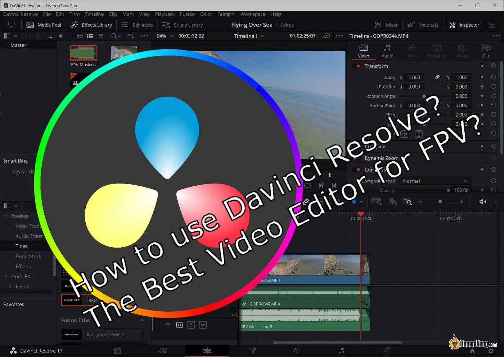Click the media pool sort icon
The height and width of the screenshot is (357, 504).
pos(131,36)
